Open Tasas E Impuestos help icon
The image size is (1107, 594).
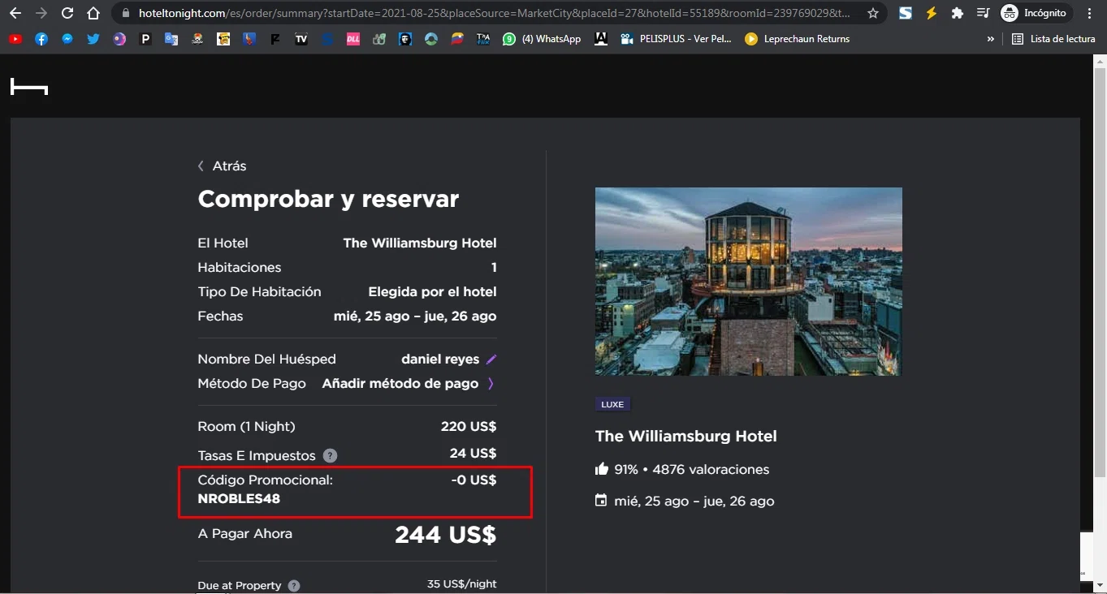click(x=330, y=456)
